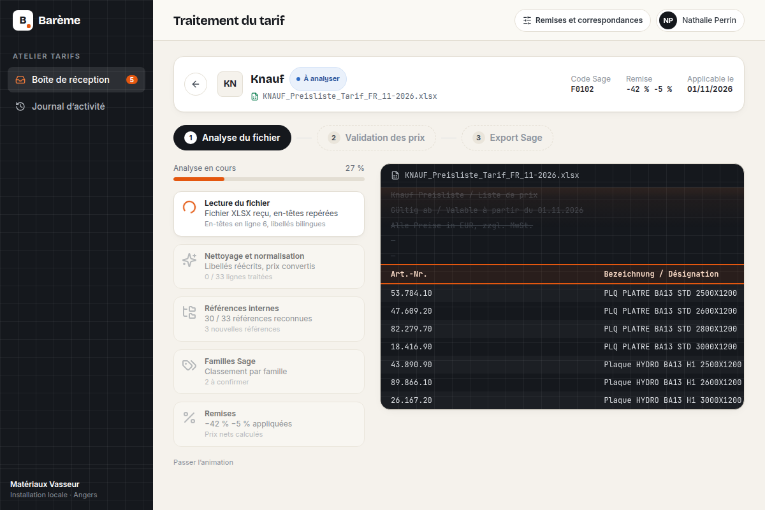Click the Art.-Nr. column header
The width and height of the screenshot is (765, 510).
pyautogui.click(x=409, y=274)
